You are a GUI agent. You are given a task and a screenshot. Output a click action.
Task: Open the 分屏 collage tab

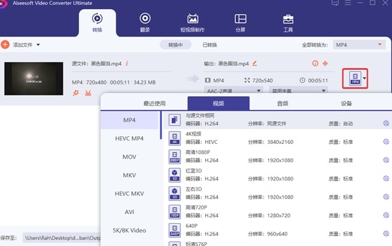tap(240, 23)
